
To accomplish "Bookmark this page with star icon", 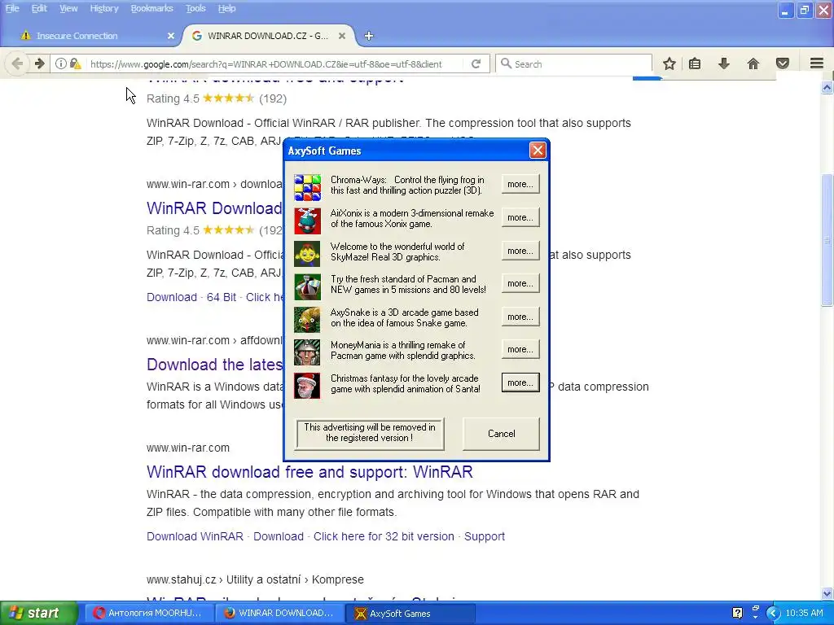I will (669, 63).
